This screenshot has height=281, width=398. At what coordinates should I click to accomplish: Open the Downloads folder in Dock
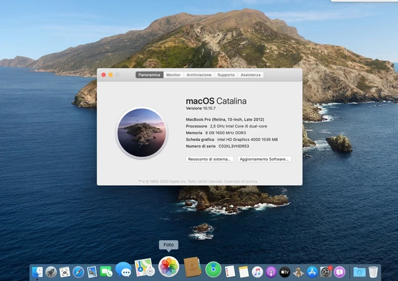coord(359,272)
